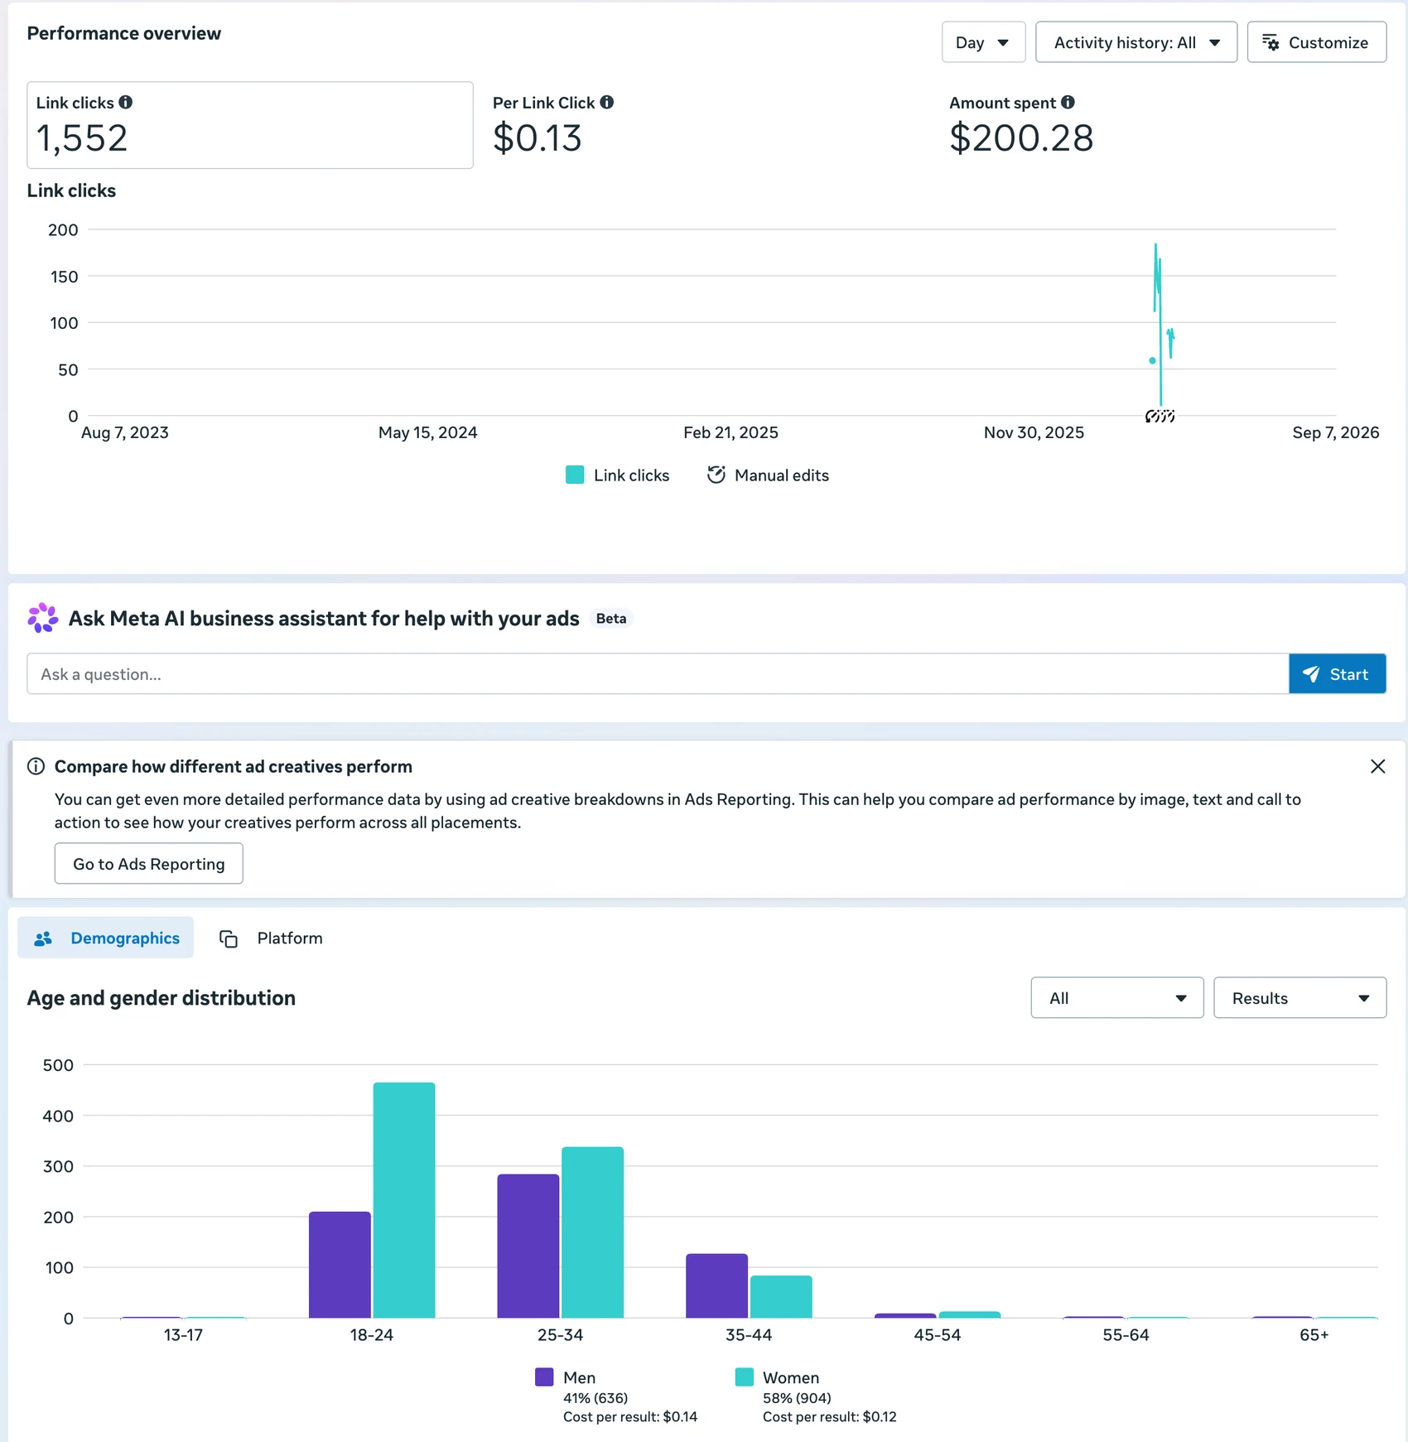This screenshot has width=1408, height=1442.
Task: Click the Start button
Action: pyautogui.click(x=1337, y=673)
